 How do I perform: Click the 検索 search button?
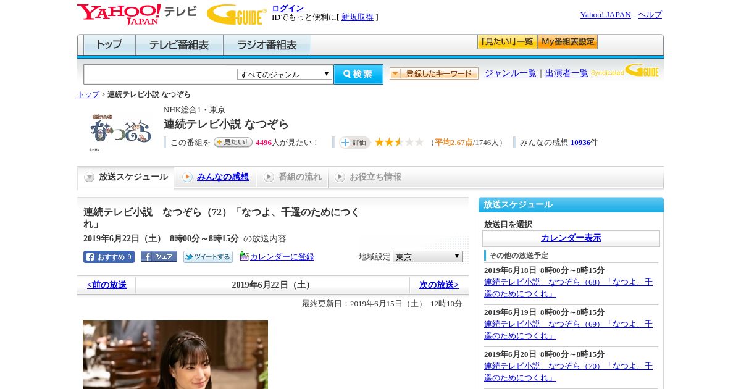pos(358,74)
